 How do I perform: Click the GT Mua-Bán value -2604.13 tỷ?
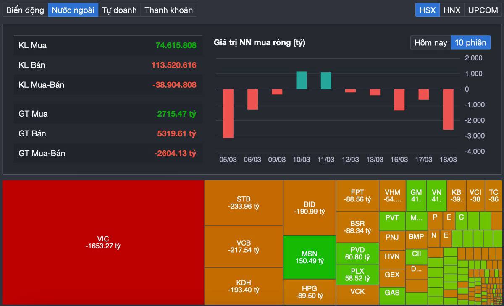175,153
